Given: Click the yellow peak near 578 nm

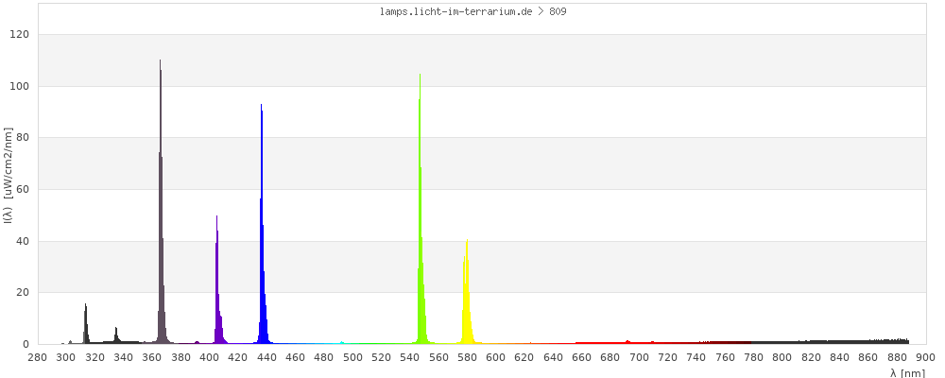Looking at the screenshot, I should click(467, 292).
